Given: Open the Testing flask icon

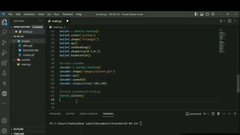Looking at the screenshot, I should pos(4,73).
